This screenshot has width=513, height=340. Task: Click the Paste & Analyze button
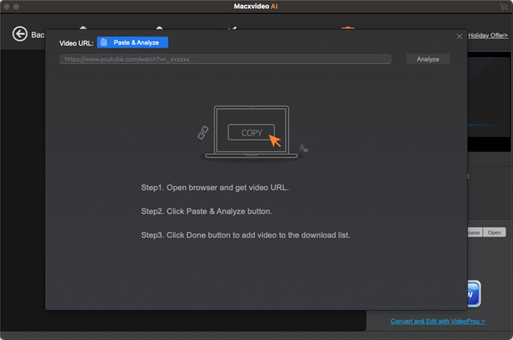point(133,42)
